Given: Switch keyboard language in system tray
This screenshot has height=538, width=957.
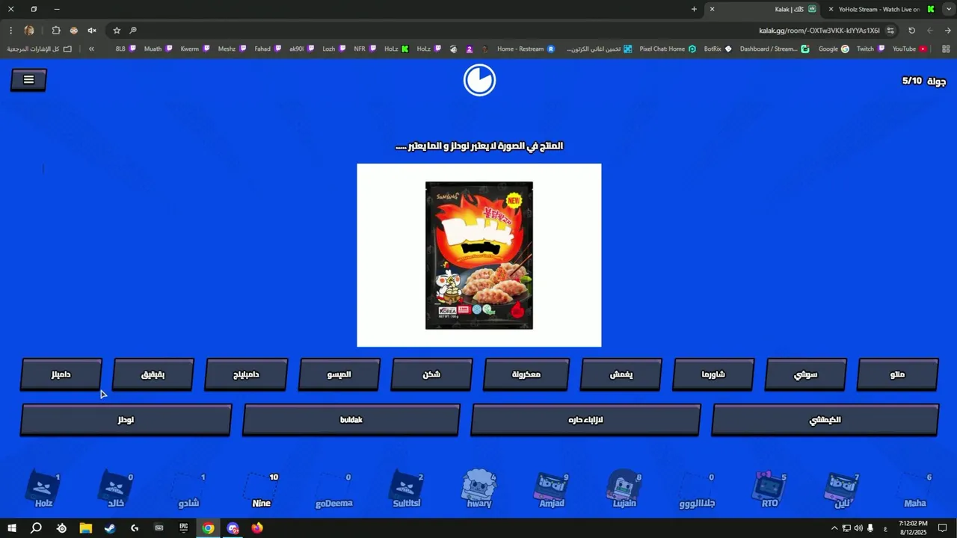Looking at the screenshot, I should [885, 528].
